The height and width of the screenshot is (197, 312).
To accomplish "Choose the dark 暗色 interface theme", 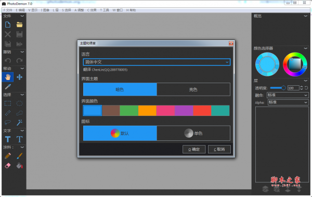I will coord(120,89).
